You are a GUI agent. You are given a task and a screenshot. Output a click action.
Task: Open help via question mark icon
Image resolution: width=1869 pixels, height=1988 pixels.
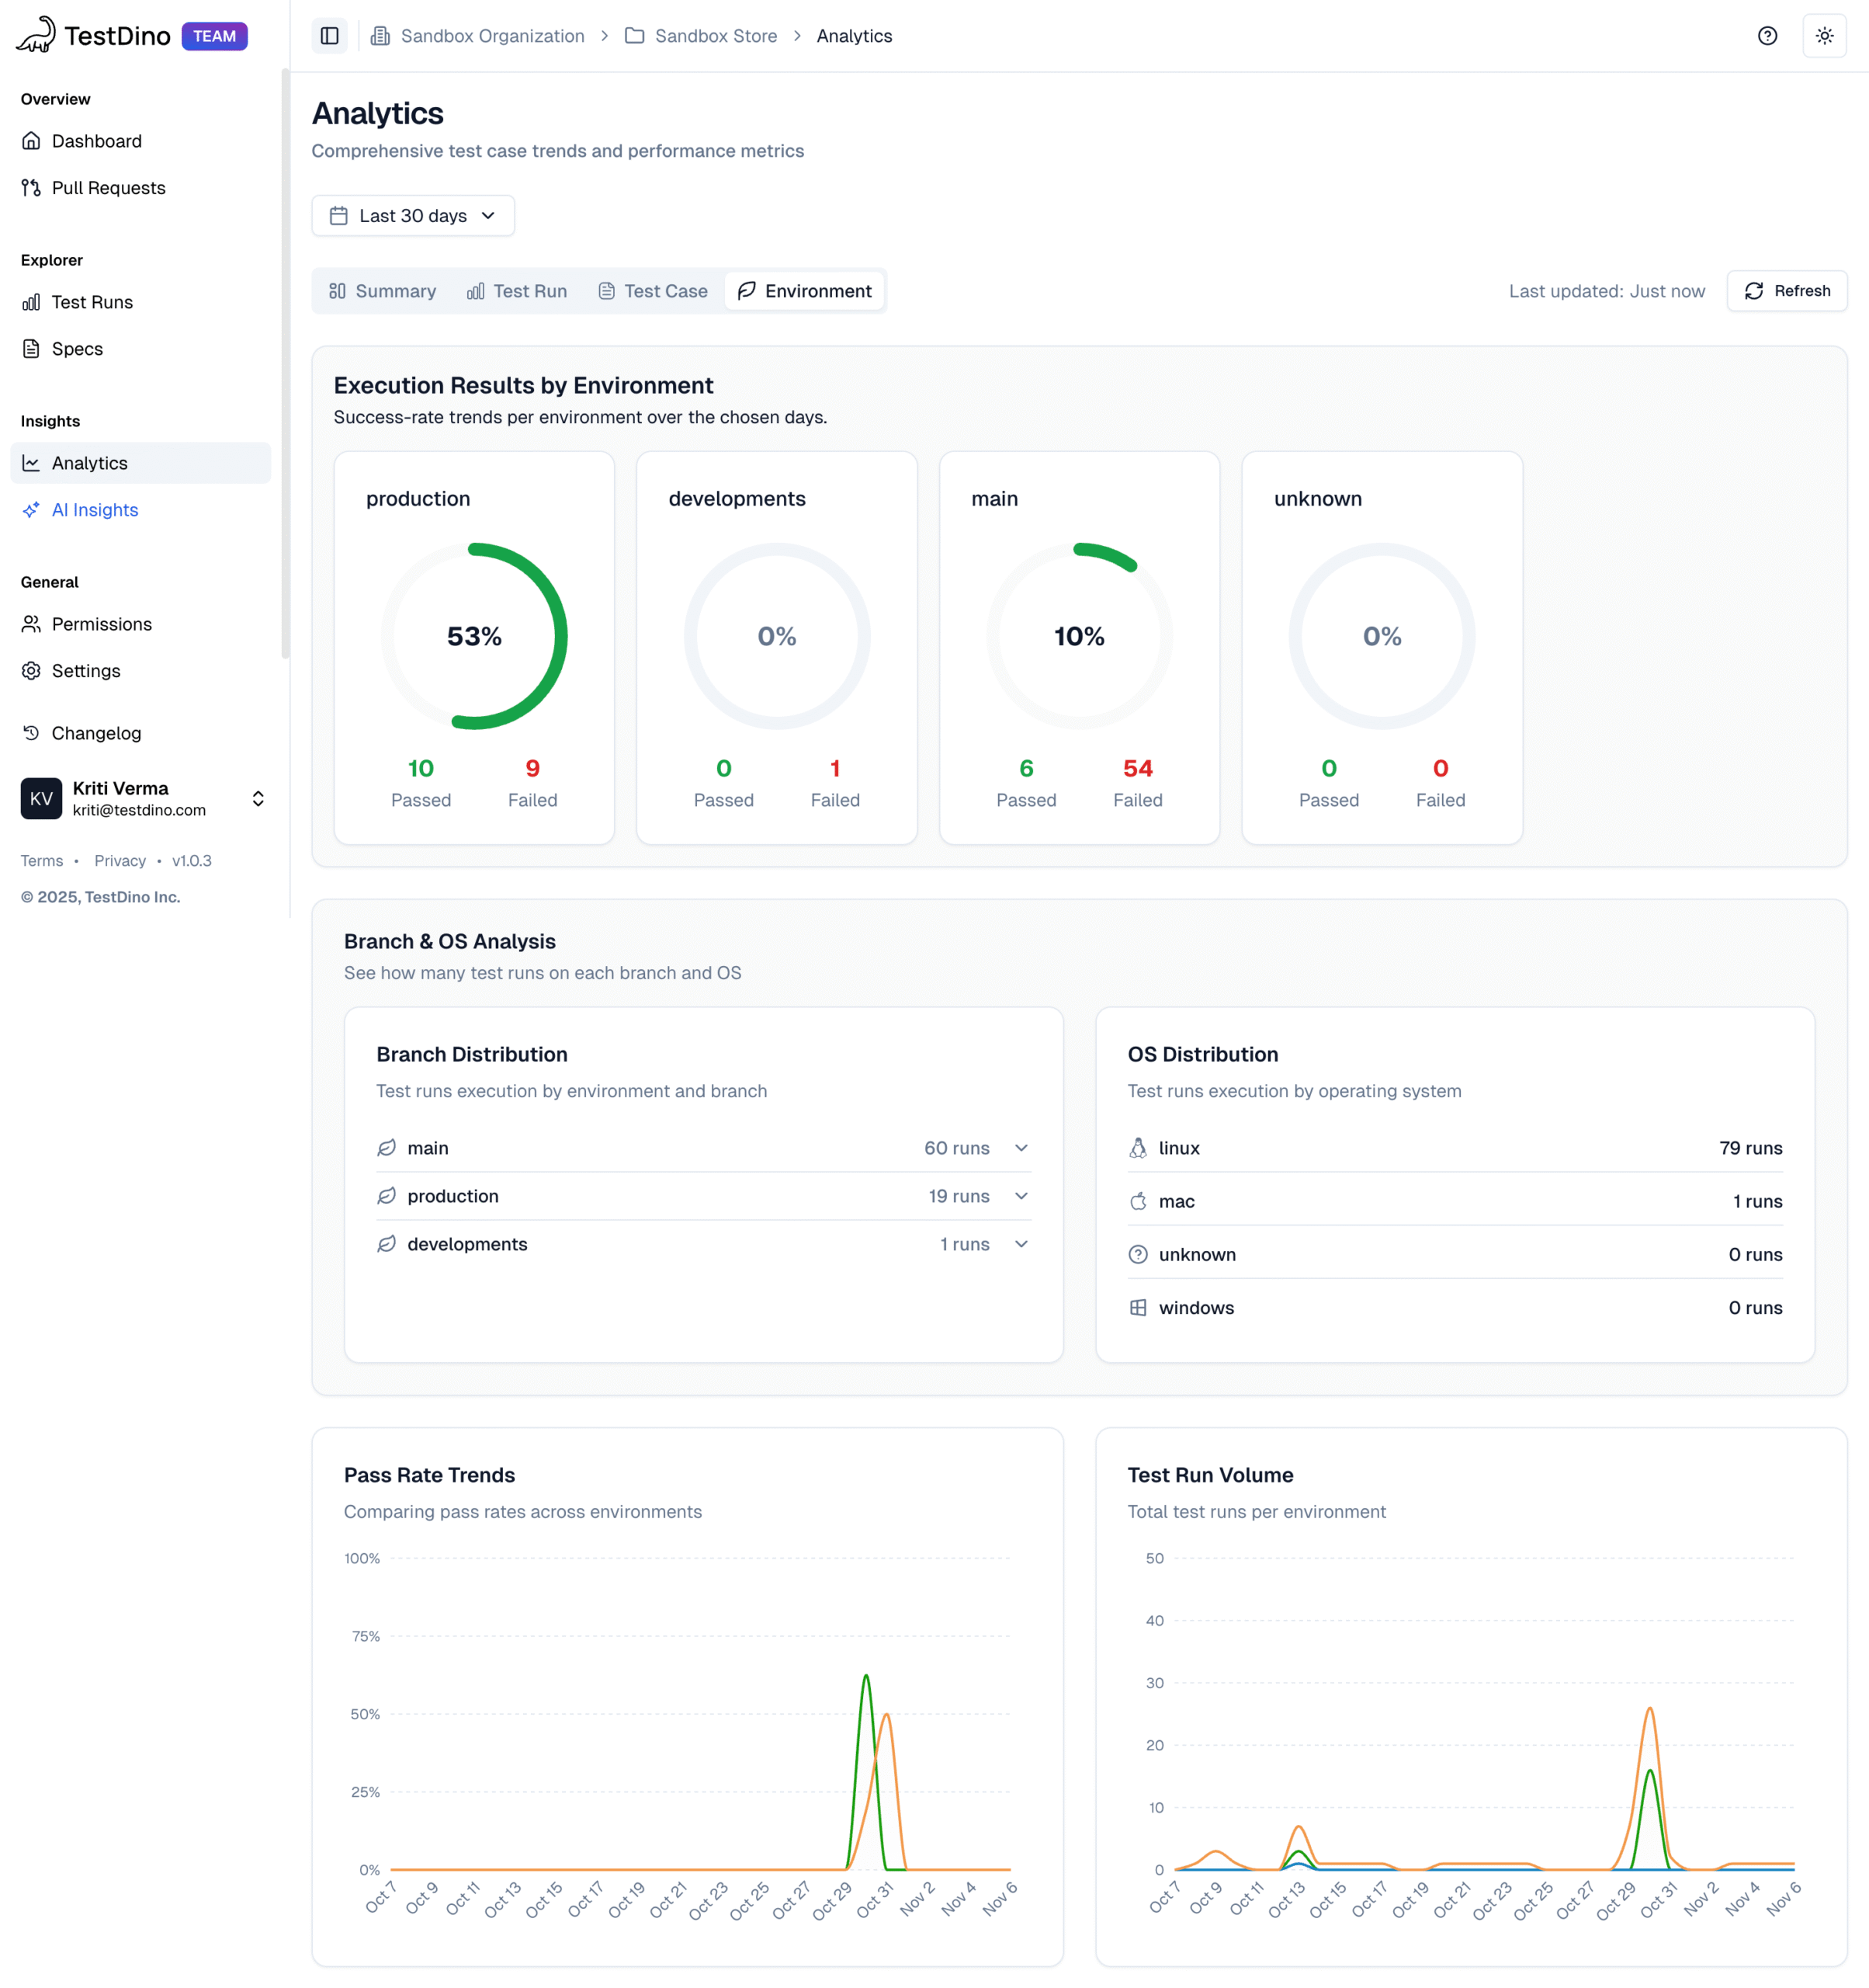1767,36
